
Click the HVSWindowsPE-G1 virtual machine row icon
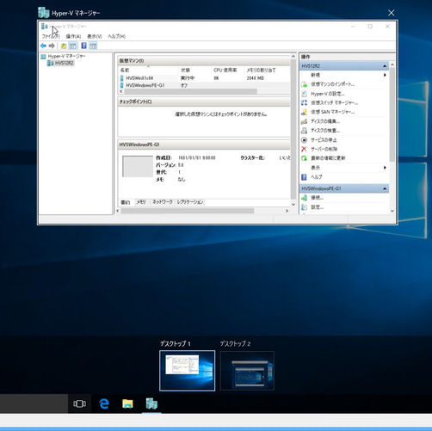(122, 85)
